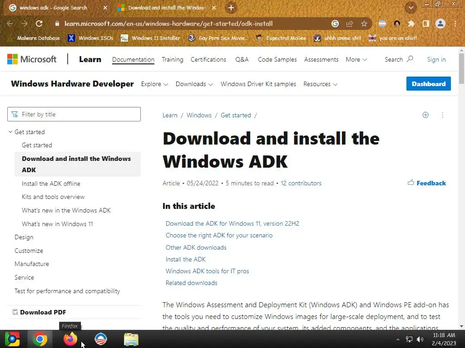
Task: Open the Training menu item
Action: [x=172, y=59]
